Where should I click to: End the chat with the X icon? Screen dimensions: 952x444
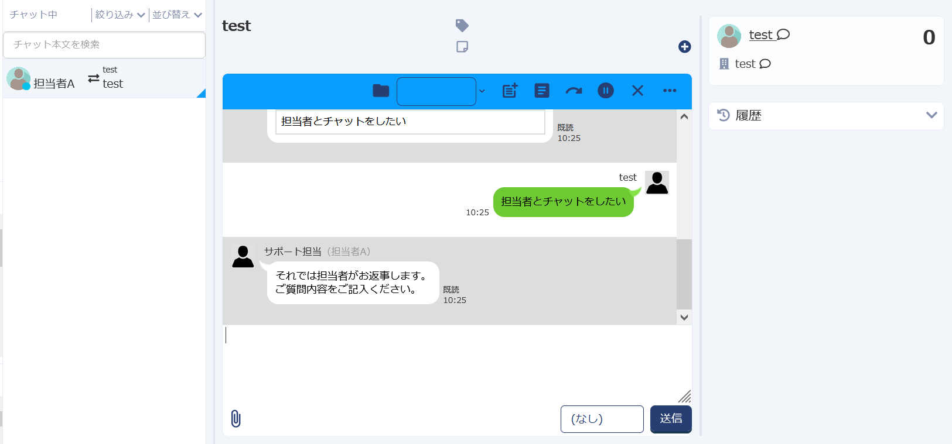[637, 91]
